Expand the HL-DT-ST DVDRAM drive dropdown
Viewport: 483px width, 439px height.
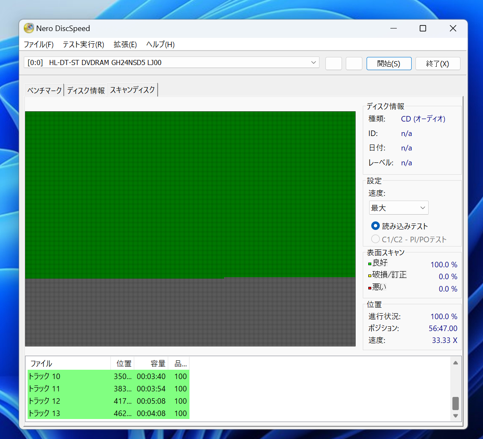(x=314, y=62)
